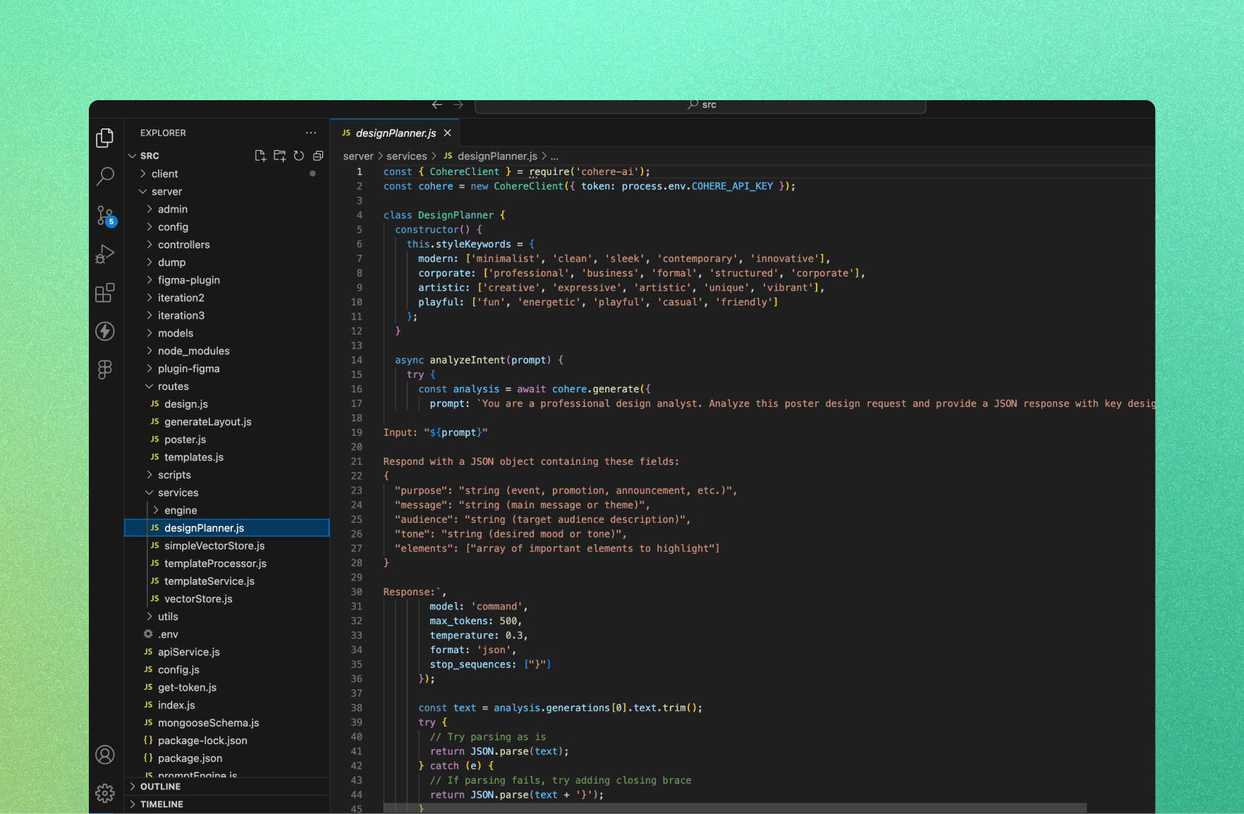This screenshot has height=814, width=1244.
Task: Click designPlanner.js breadcrumb segment
Action: tap(490, 156)
